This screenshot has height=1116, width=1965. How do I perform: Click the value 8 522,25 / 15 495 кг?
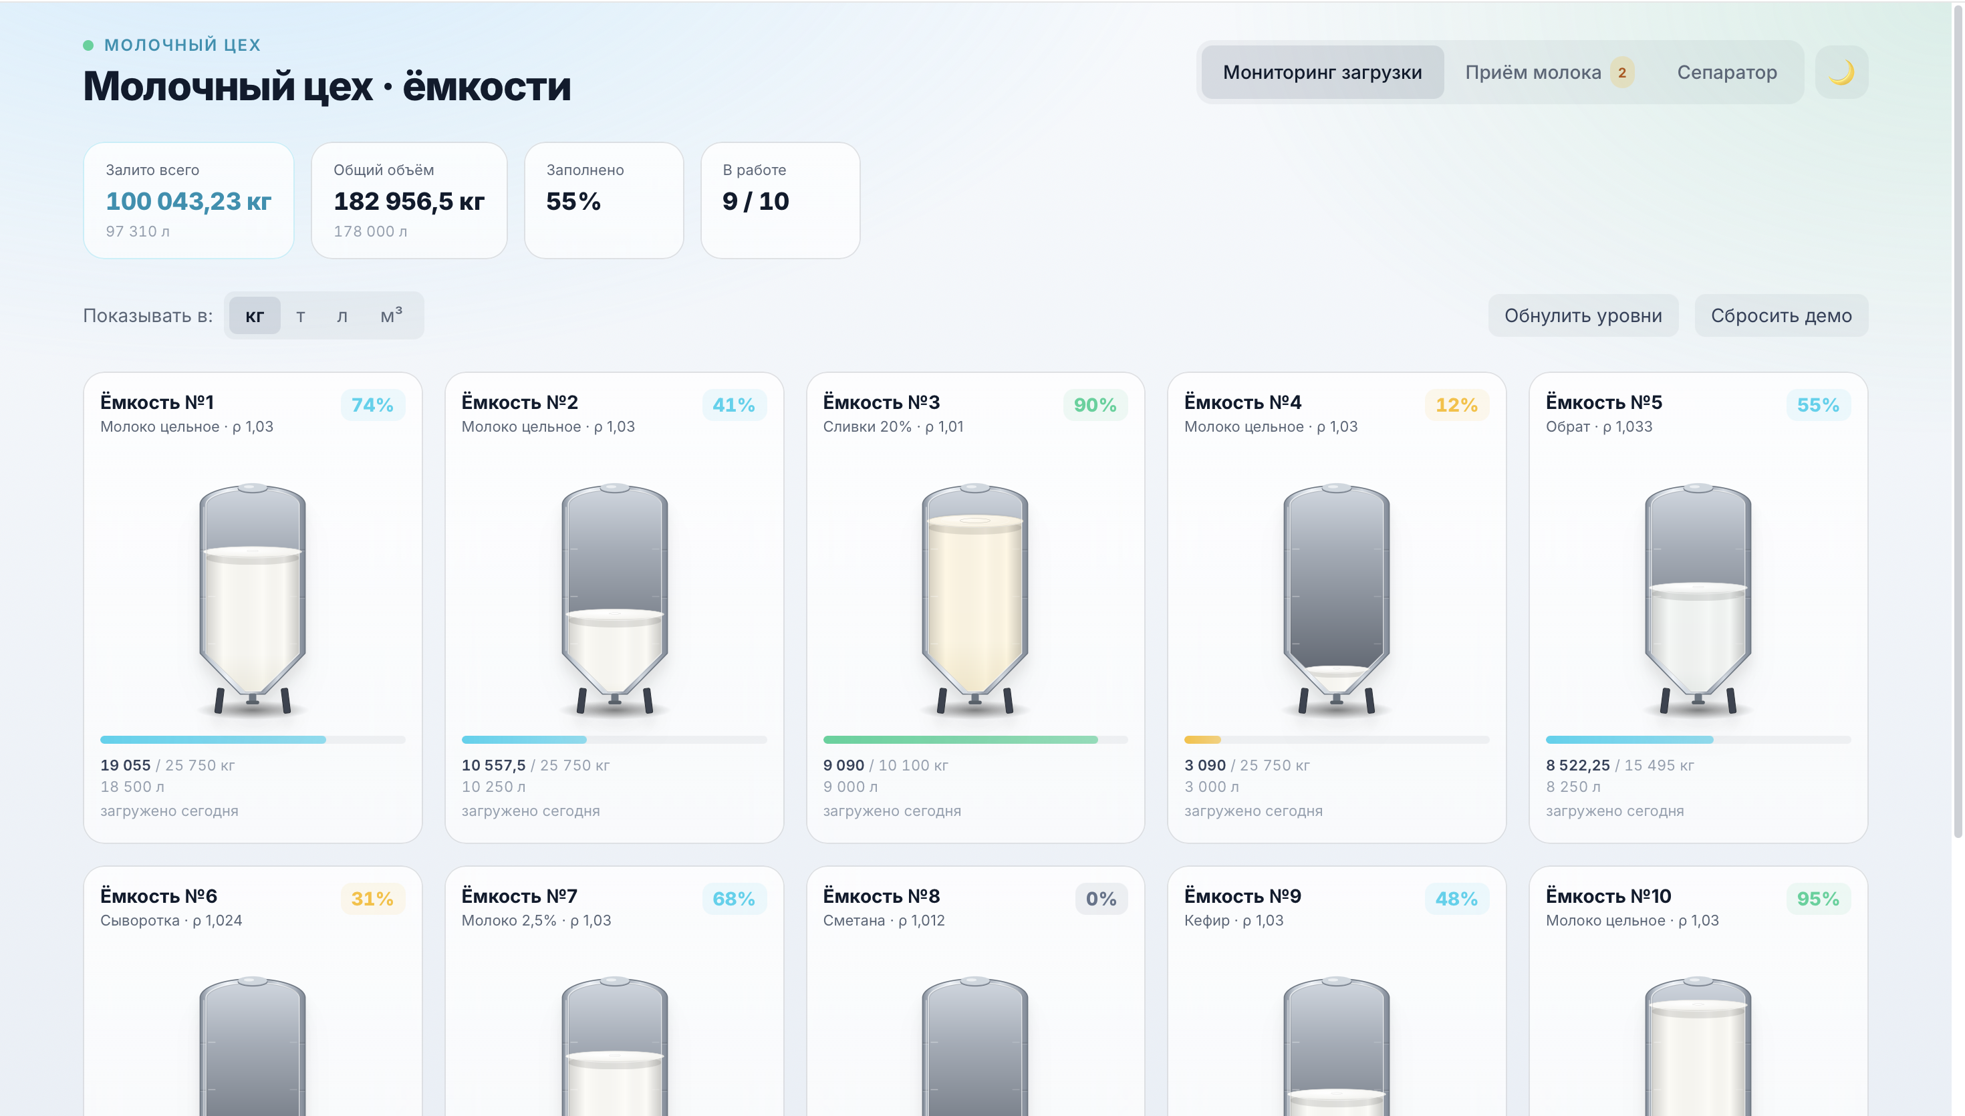(x=1619, y=765)
